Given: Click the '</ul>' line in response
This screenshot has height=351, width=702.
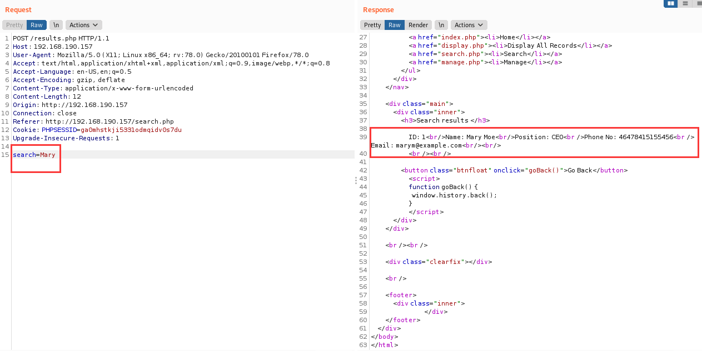Looking at the screenshot, I should pos(410,70).
